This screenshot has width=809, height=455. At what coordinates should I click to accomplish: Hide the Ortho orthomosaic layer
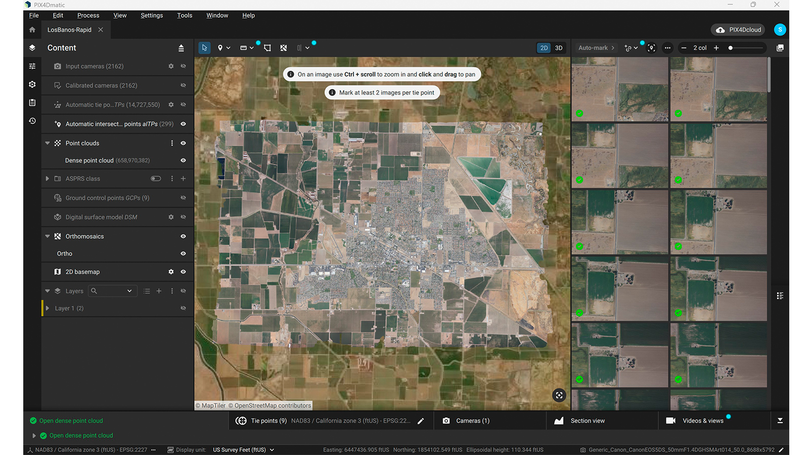click(183, 253)
